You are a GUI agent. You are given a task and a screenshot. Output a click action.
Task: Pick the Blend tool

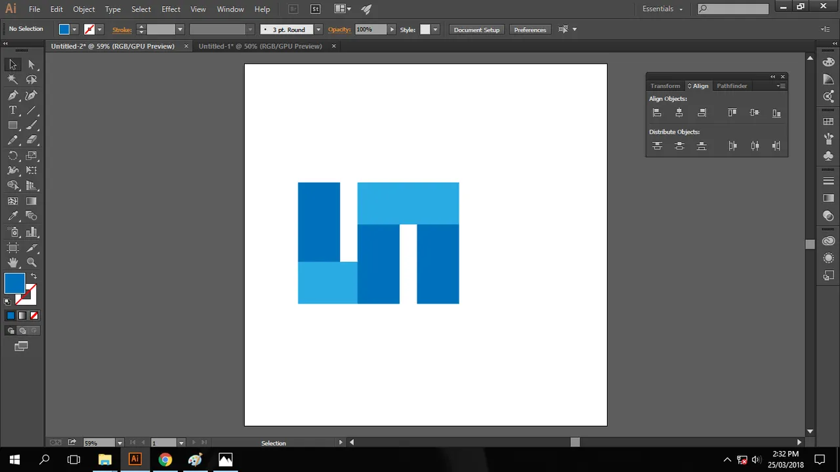(31, 216)
